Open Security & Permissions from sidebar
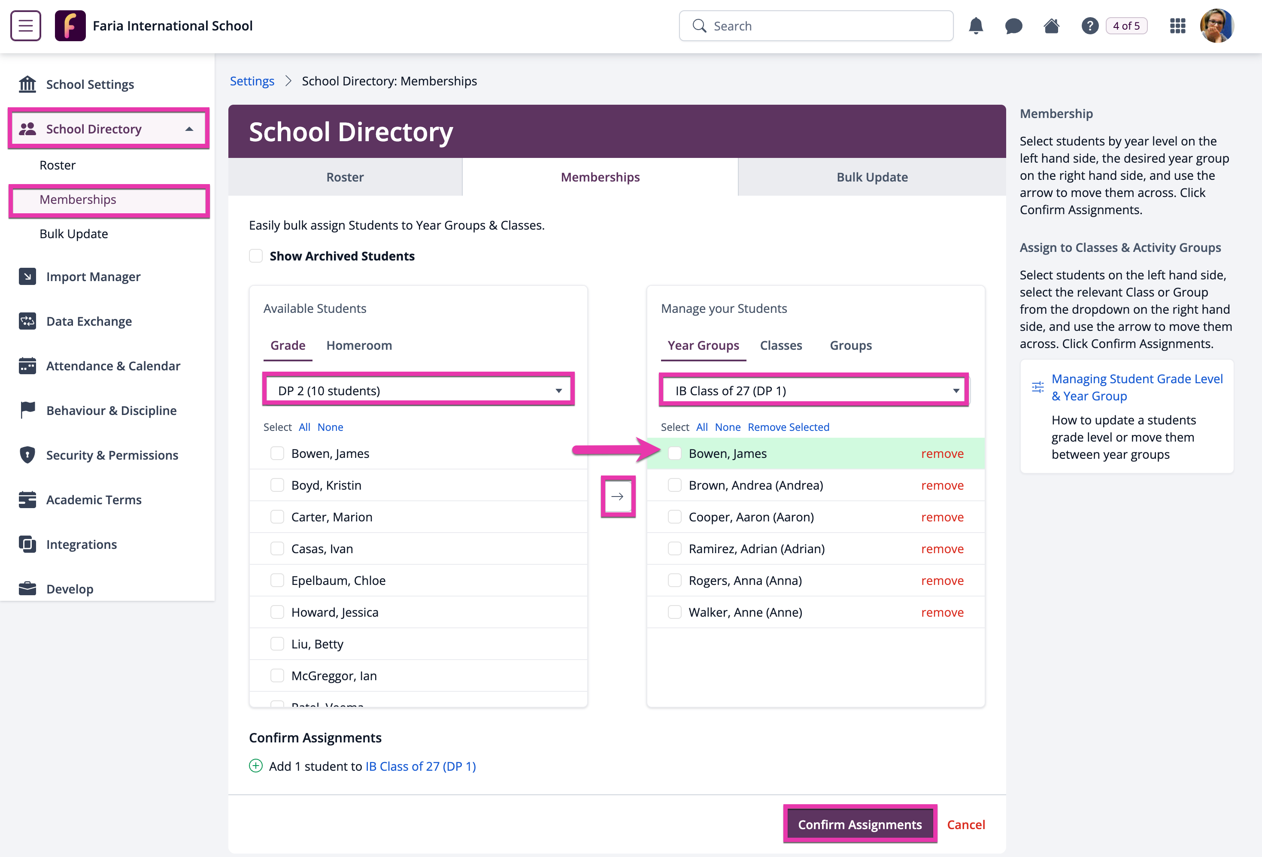 [112, 455]
